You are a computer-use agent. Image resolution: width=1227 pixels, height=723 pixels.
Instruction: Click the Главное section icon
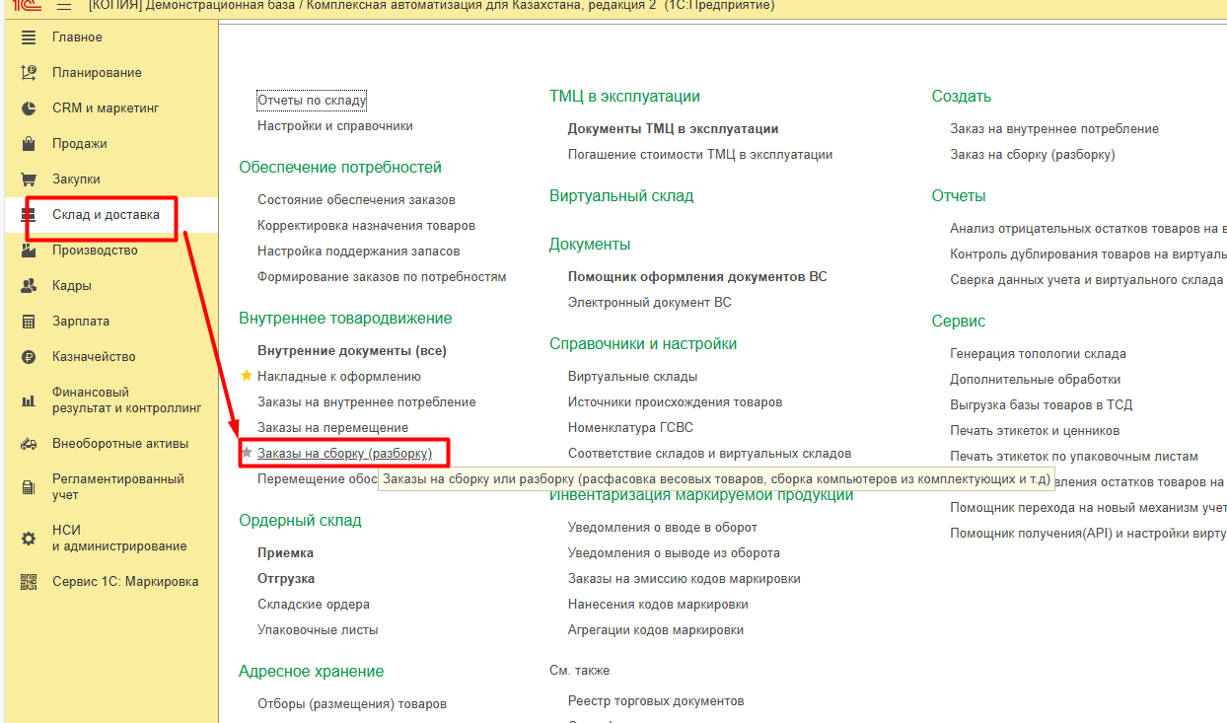[x=29, y=37]
